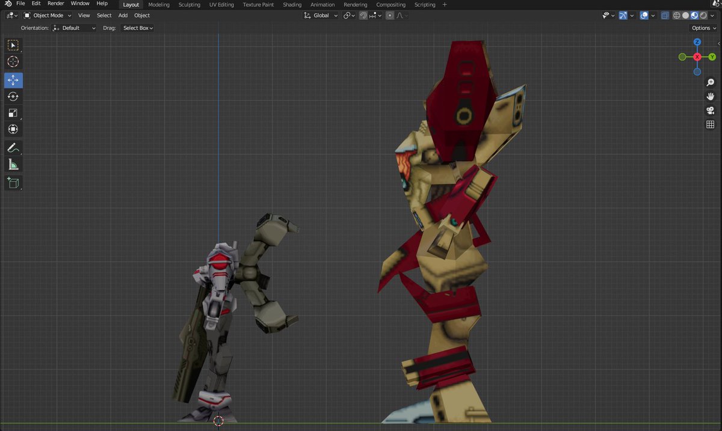This screenshot has width=722, height=431.
Task: Toggle proportional editing button
Action: (x=390, y=16)
